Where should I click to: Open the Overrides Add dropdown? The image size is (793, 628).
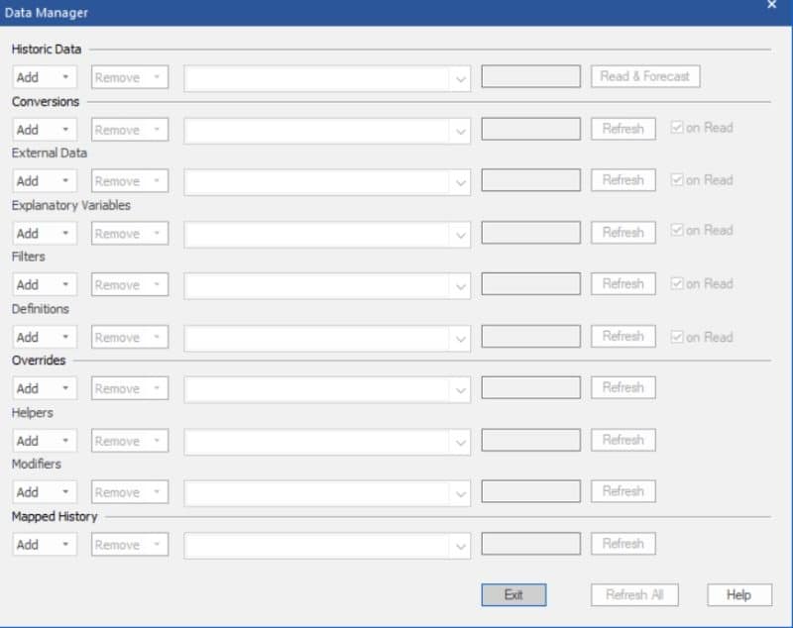click(x=44, y=387)
